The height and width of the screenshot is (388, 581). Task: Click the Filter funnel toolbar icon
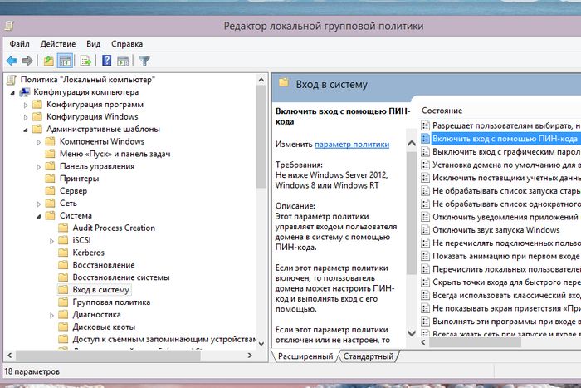point(144,61)
